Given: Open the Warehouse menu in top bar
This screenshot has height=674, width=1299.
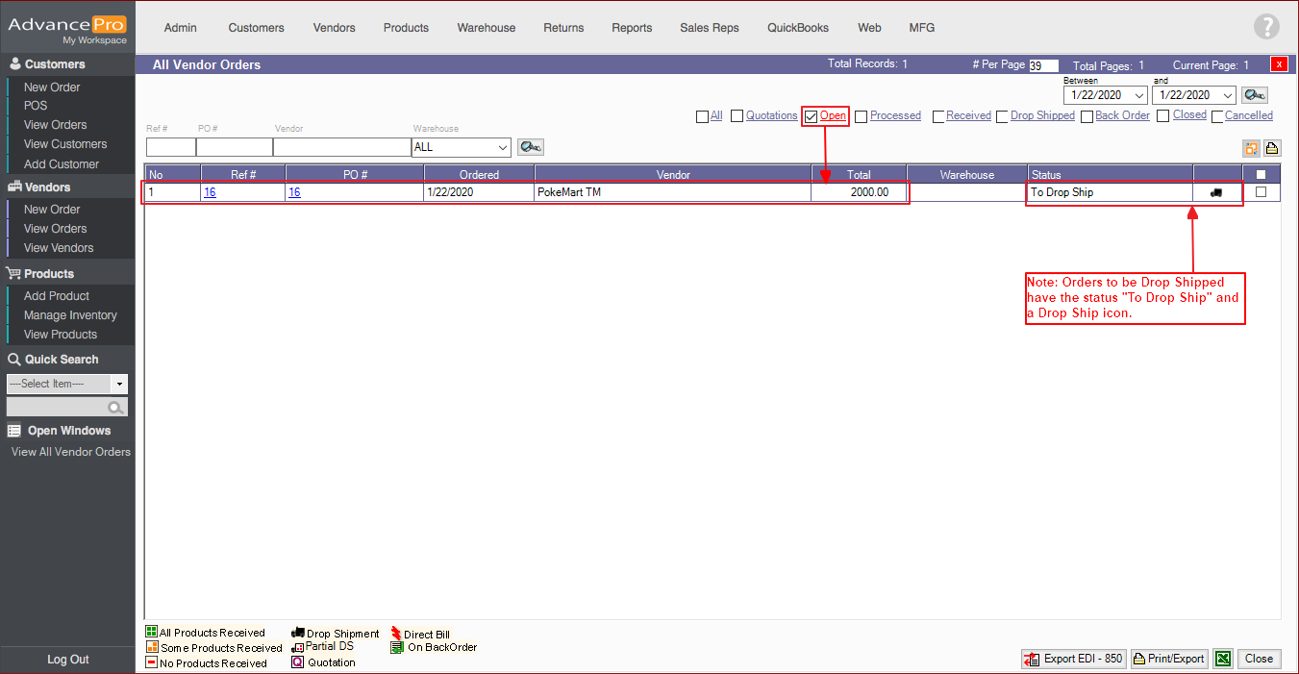Looking at the screenshot, I should 486,28.
